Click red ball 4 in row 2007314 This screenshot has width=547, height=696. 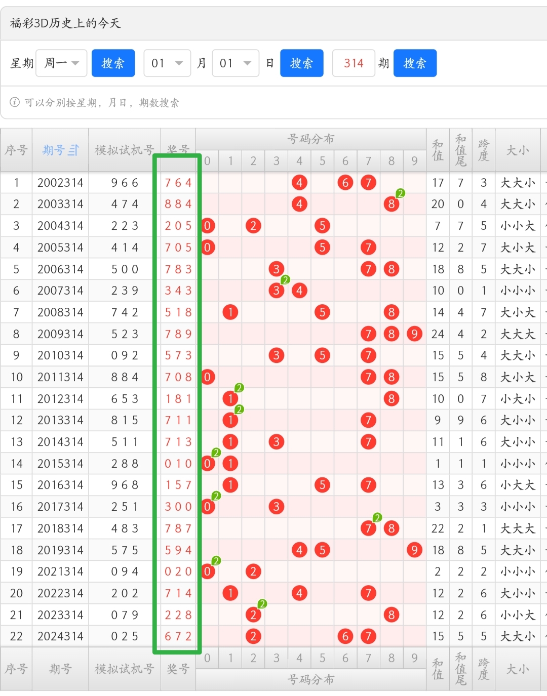299,291
